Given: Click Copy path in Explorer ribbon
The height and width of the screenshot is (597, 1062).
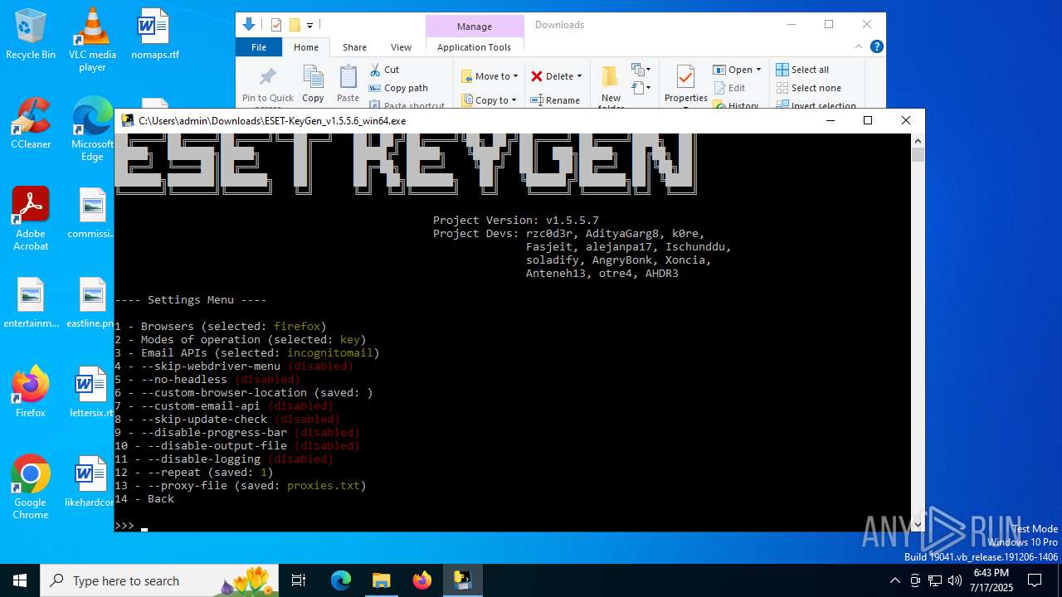Looking at the screenshot, I should click(398, 88).
